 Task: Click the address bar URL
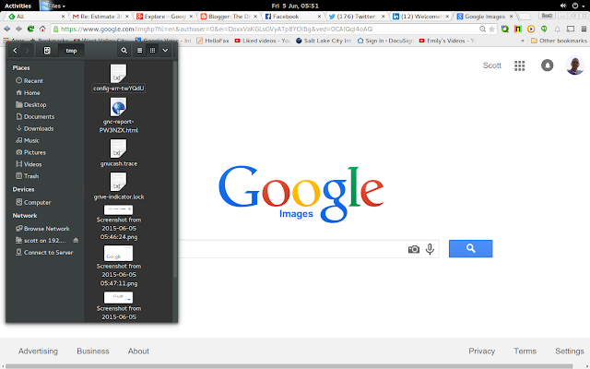pos(217,29)
